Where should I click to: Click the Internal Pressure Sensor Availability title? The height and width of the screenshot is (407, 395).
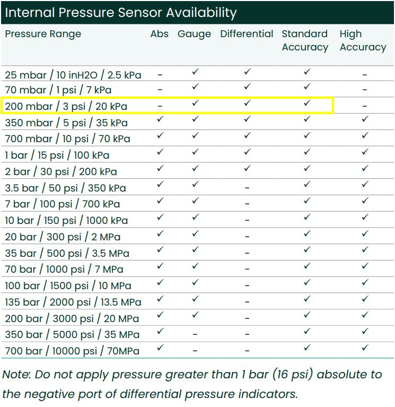coord(121,12)
